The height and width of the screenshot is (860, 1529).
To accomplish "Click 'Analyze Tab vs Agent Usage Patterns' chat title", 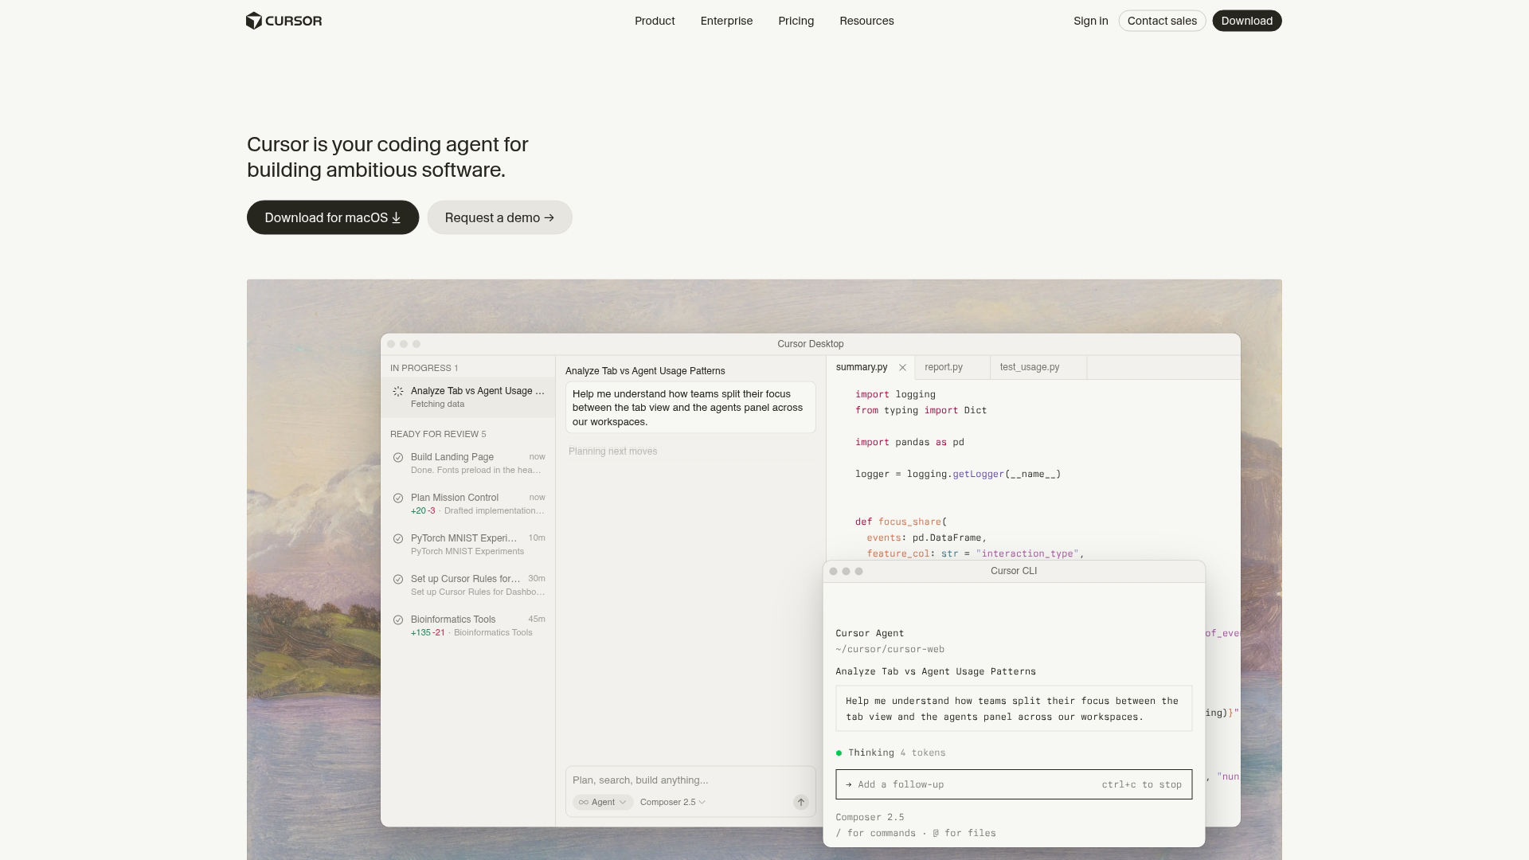I will click(x=645, y=371).
